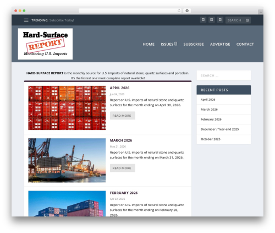Click READ MORE under April 2026

point(123,116)
